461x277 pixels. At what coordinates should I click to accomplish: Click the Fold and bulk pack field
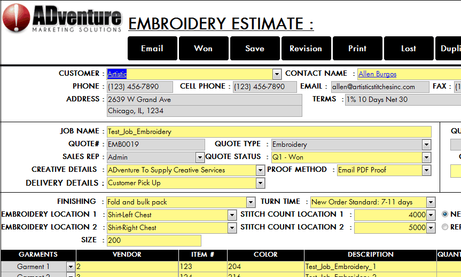pos(176,202)
